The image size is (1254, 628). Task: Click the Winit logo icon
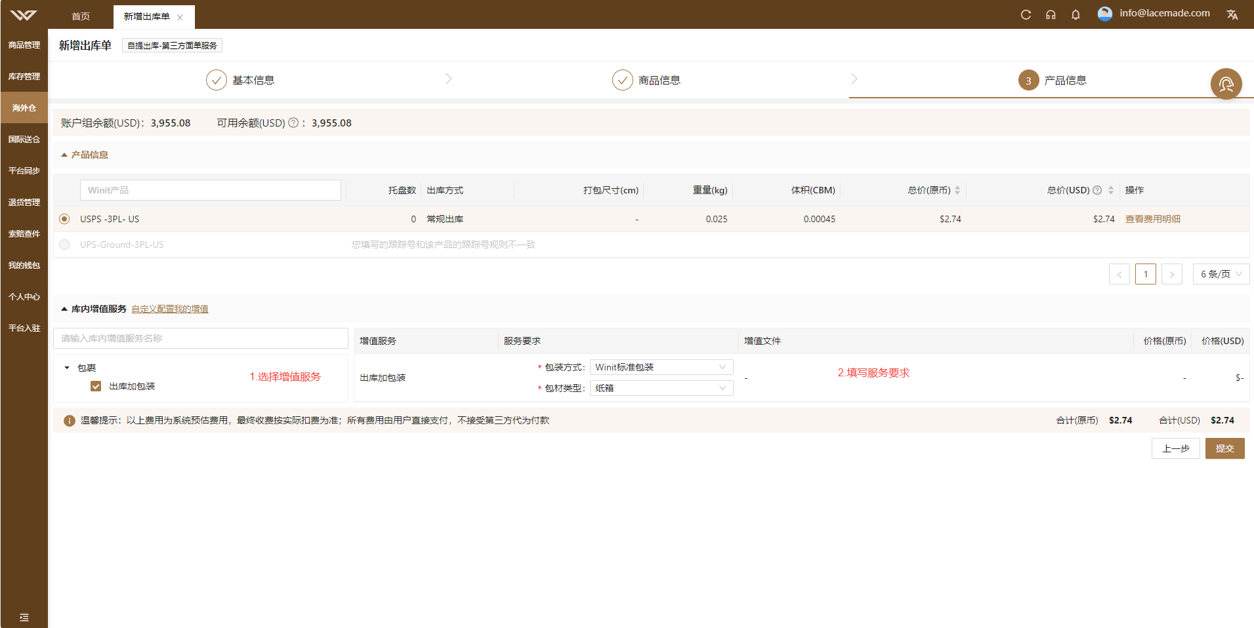point(24,15)
